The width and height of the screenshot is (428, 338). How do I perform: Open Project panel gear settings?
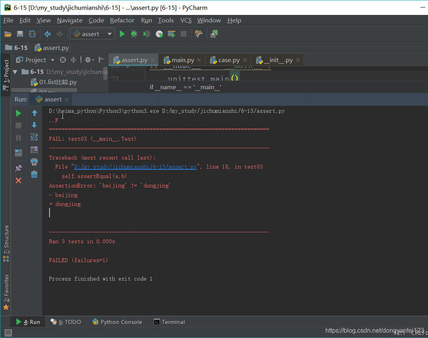(89, 60)
